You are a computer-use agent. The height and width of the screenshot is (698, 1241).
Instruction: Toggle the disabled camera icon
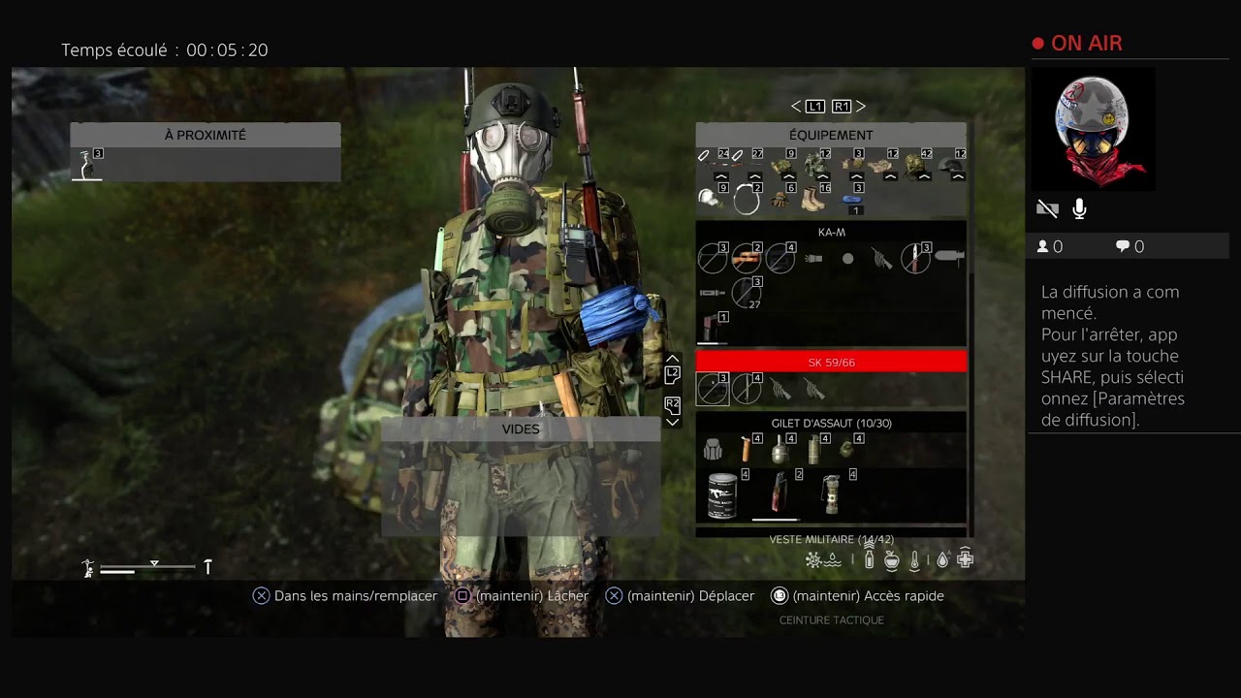(1046, 208)
